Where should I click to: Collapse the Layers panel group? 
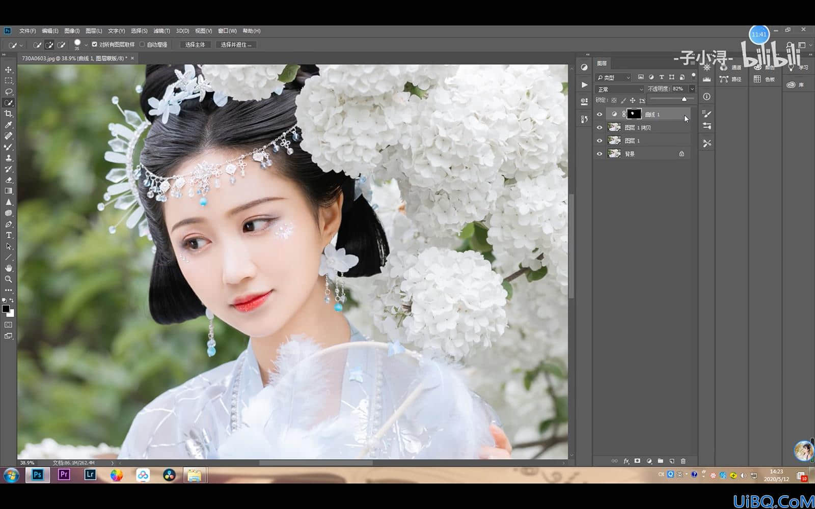click(x=693, y=54)
